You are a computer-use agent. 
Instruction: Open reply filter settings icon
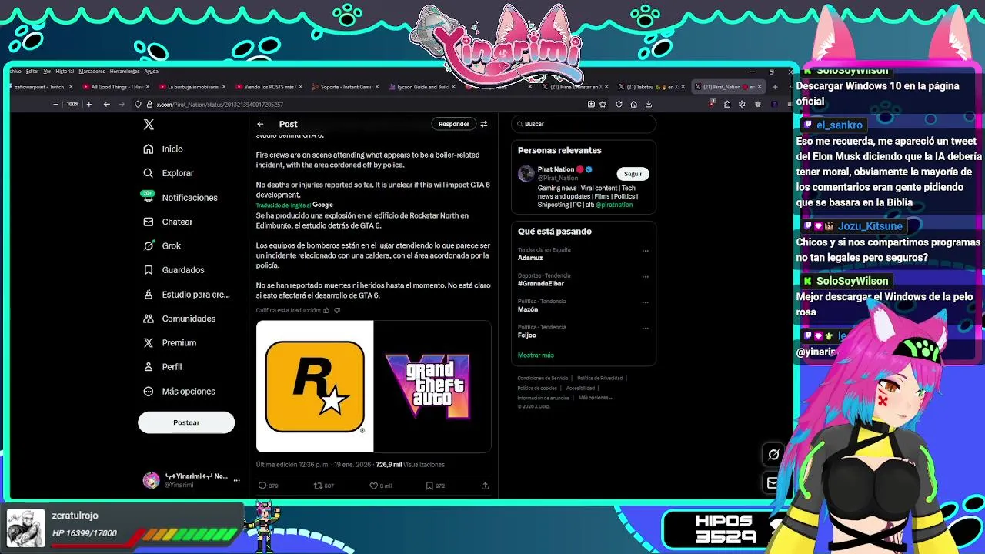click(484, 124)
